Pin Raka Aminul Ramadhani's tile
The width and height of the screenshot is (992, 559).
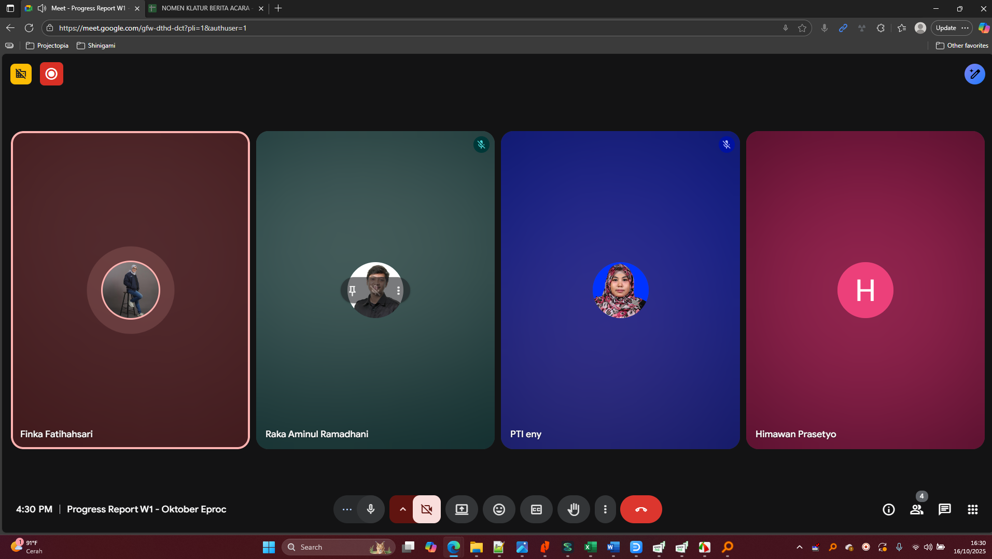coord(353,291)
